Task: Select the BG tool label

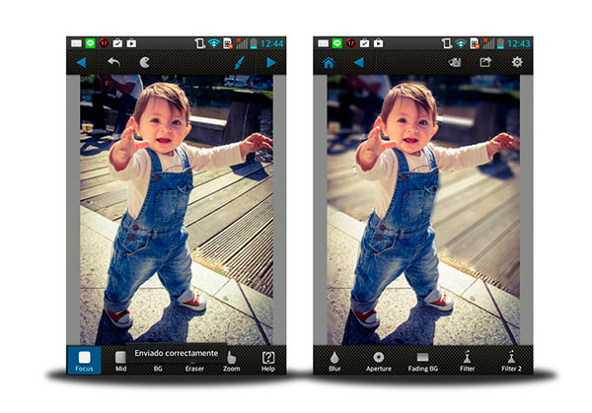Action: [x=158, y=369]
